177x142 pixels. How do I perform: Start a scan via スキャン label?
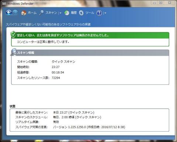pyautogui.click(x=51, y=13)
